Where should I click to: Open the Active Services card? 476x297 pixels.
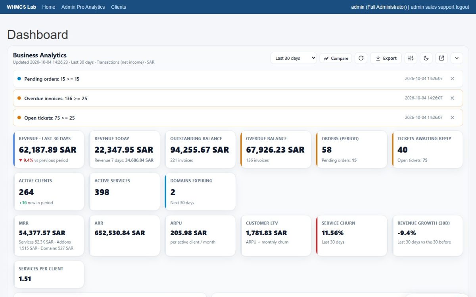pos(125,192)
